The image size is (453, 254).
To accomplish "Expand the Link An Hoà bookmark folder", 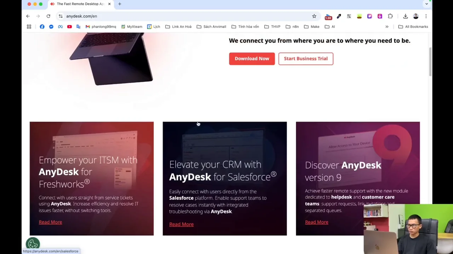I will tap(178, 26).
